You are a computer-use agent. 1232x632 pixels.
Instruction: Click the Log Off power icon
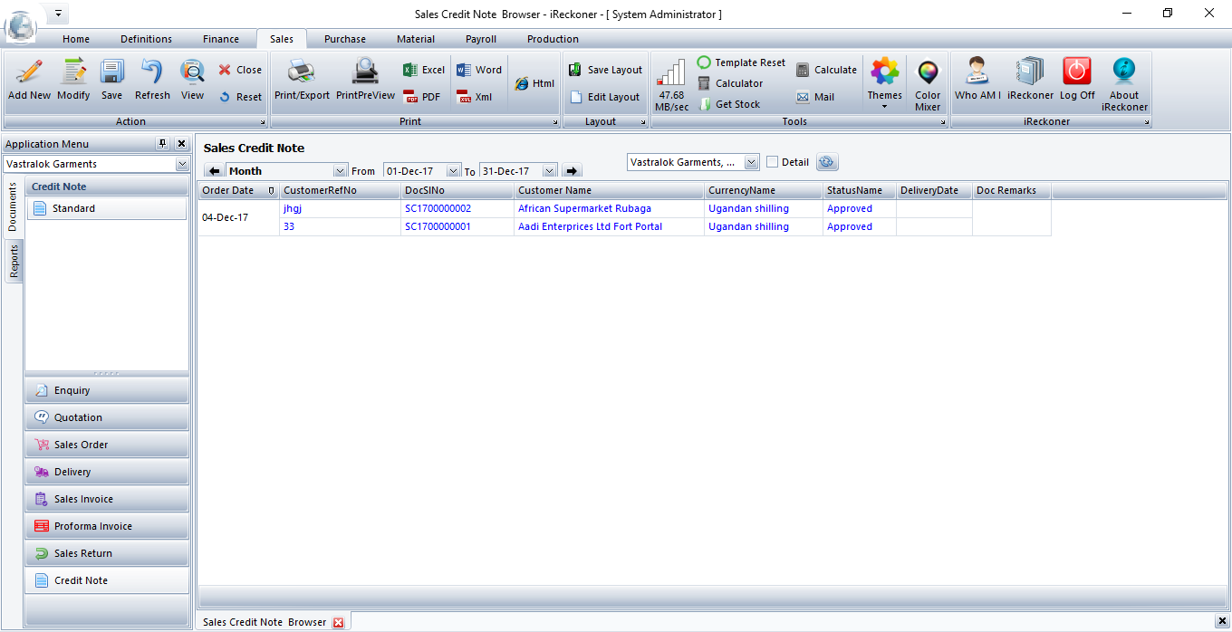click(x=1077, y=72)
